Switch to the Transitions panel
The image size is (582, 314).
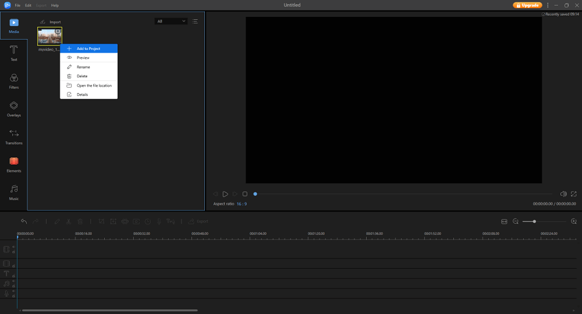coord(13,137)
